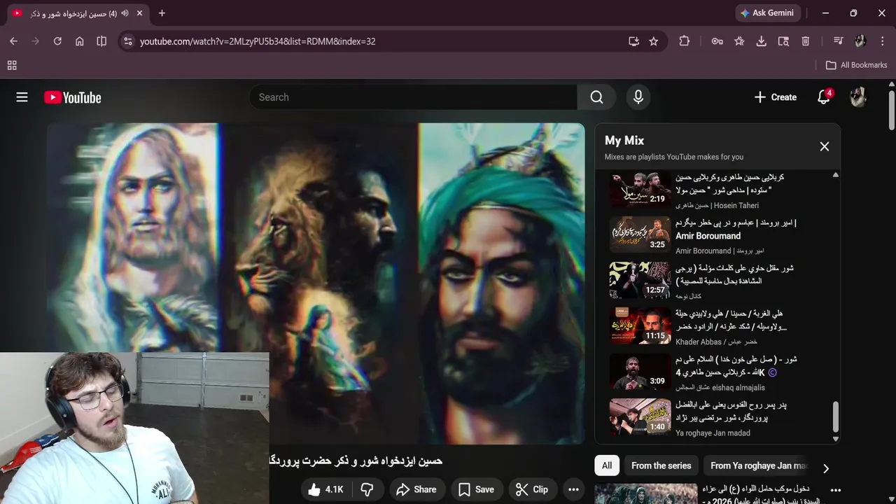
Task: Click the Ask Gemini button
Action: click(x=768, y=13)
